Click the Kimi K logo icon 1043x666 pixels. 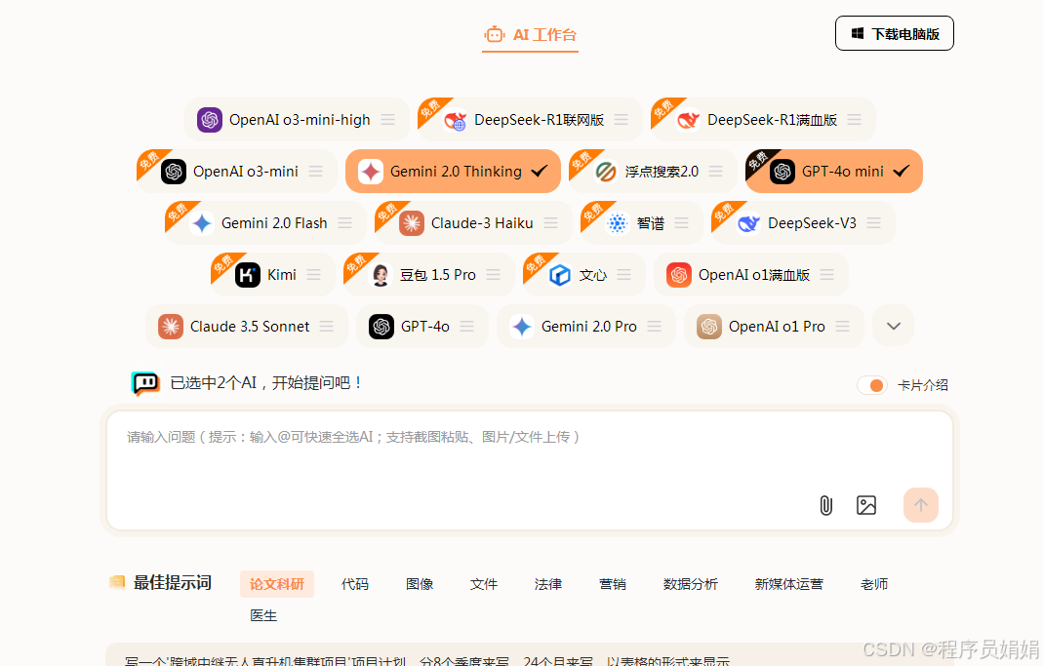click(248, 275)
